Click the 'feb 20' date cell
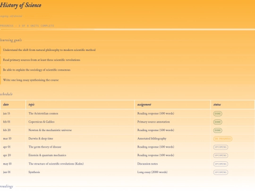Screen dimensions: 255x191 [x=13, y=130]
